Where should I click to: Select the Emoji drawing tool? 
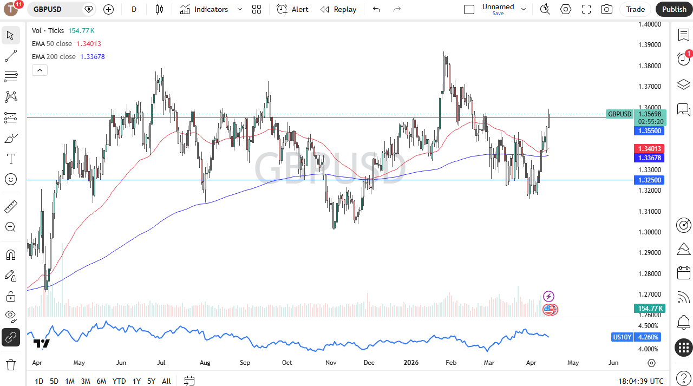[x=11, y=179]
